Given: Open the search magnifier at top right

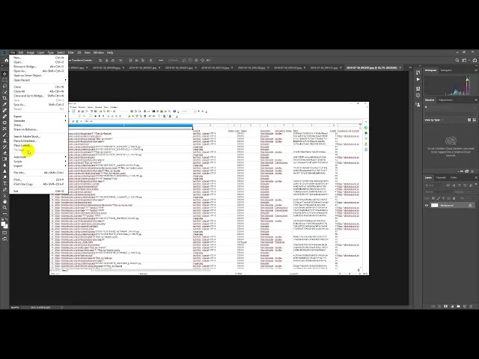Looking at the screenshot, I should [x=457, y=61].
